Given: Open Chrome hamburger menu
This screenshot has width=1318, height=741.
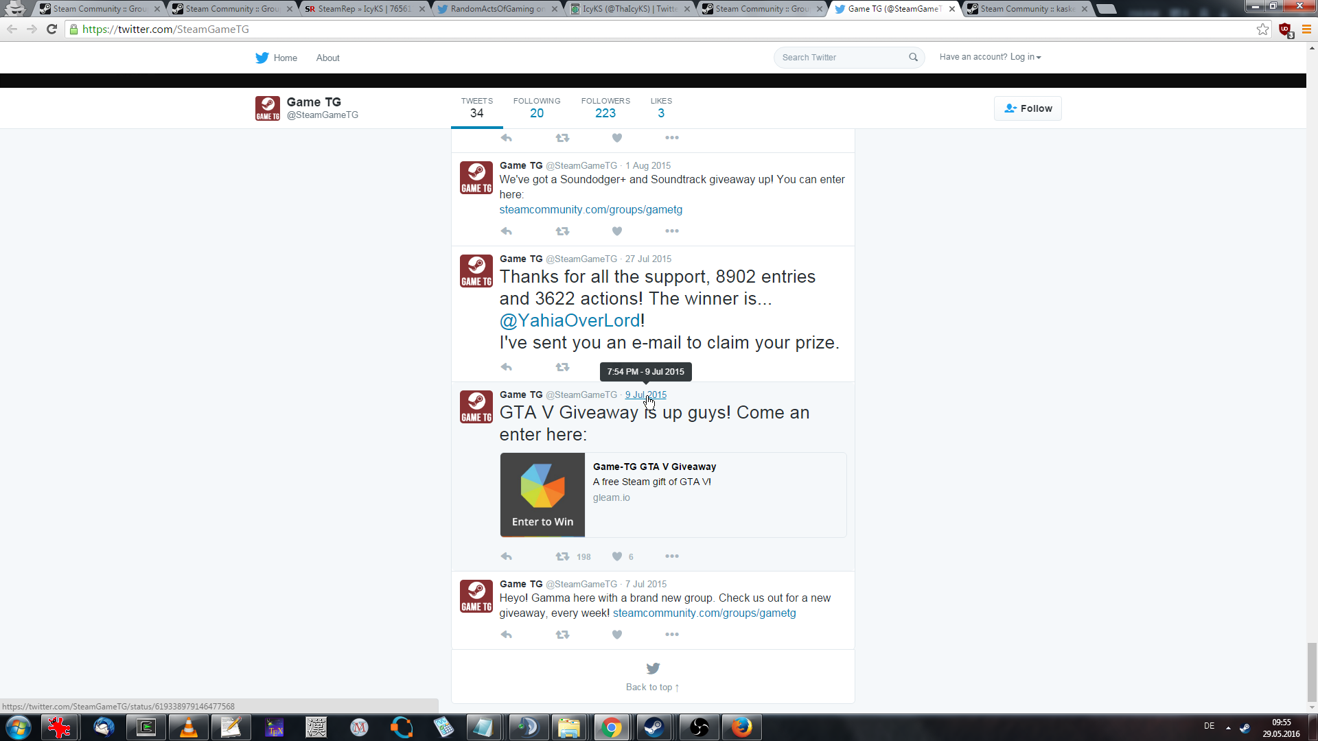Looking at the screenshot, I should 1306,29.
